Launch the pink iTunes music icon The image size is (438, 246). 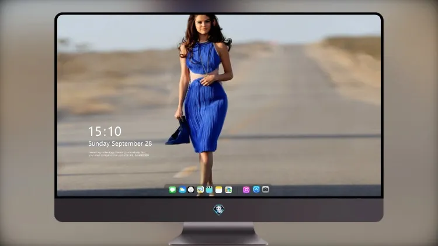[x=246, y=190]
